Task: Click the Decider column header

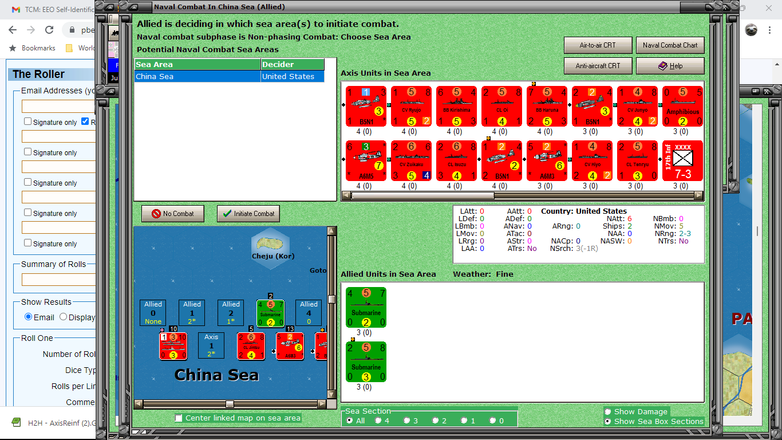Action: click(293, 65)
